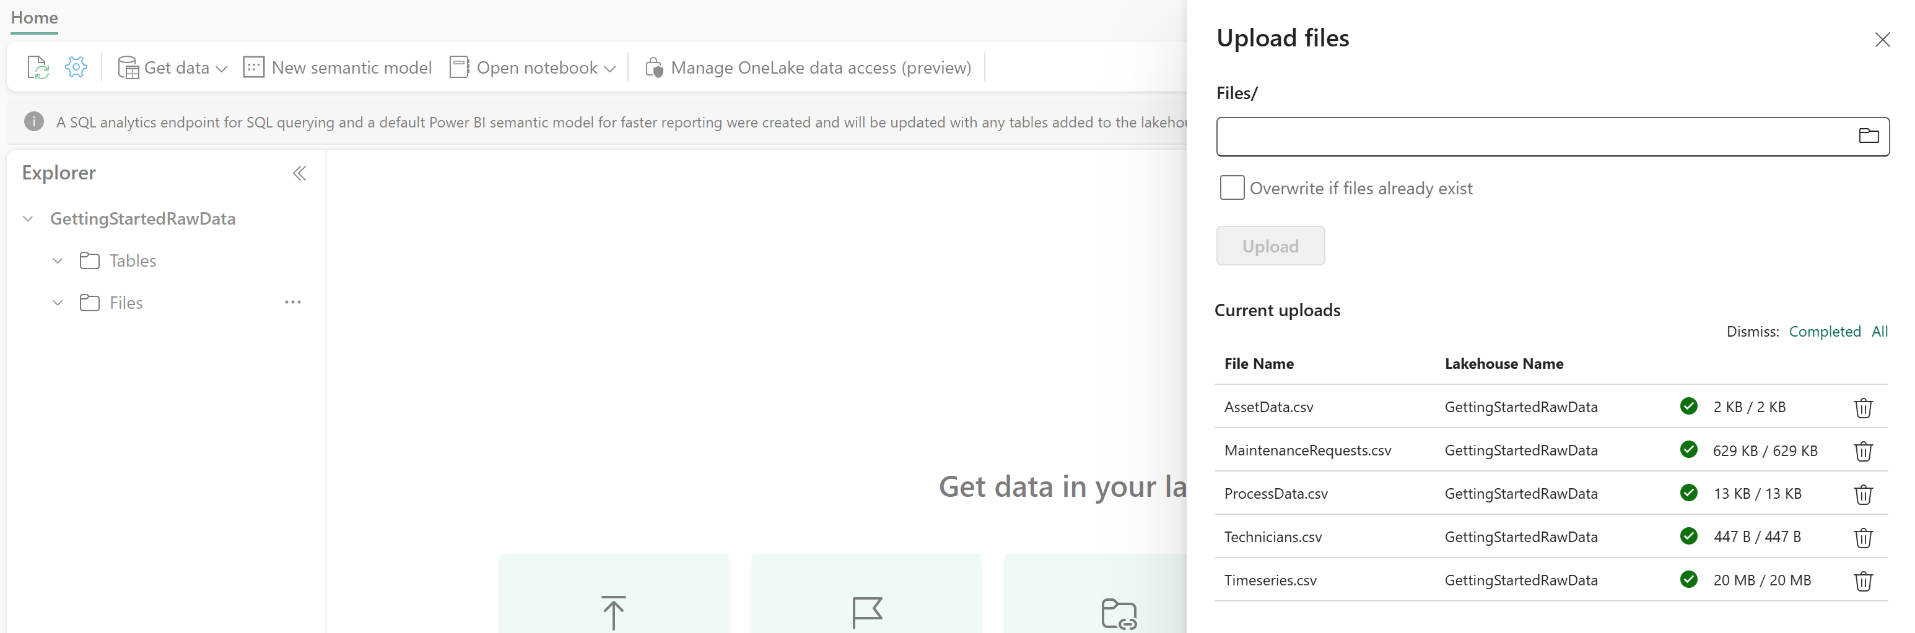This screenshot has height=633, width=1915.
Task: Click the Timeseries.csv file name
Action: tap(1270, 580)
